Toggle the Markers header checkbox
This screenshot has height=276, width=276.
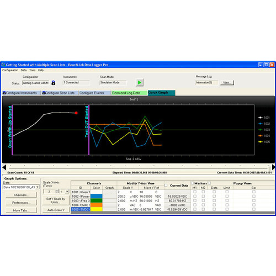(193, 183)
